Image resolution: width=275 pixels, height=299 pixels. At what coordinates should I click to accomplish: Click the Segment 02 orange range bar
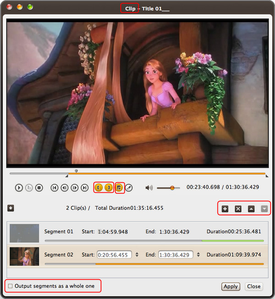coord(180,264)
